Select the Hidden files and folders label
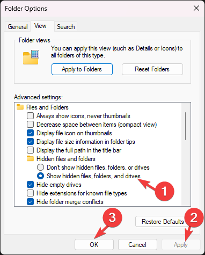Screen dimensions: 205x255 [x=66, y=159]
